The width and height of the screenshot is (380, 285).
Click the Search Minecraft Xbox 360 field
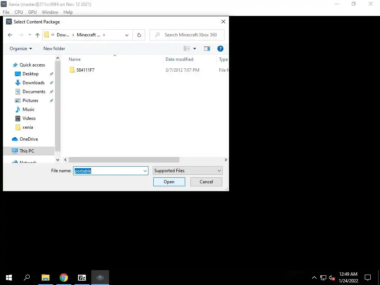187,35
